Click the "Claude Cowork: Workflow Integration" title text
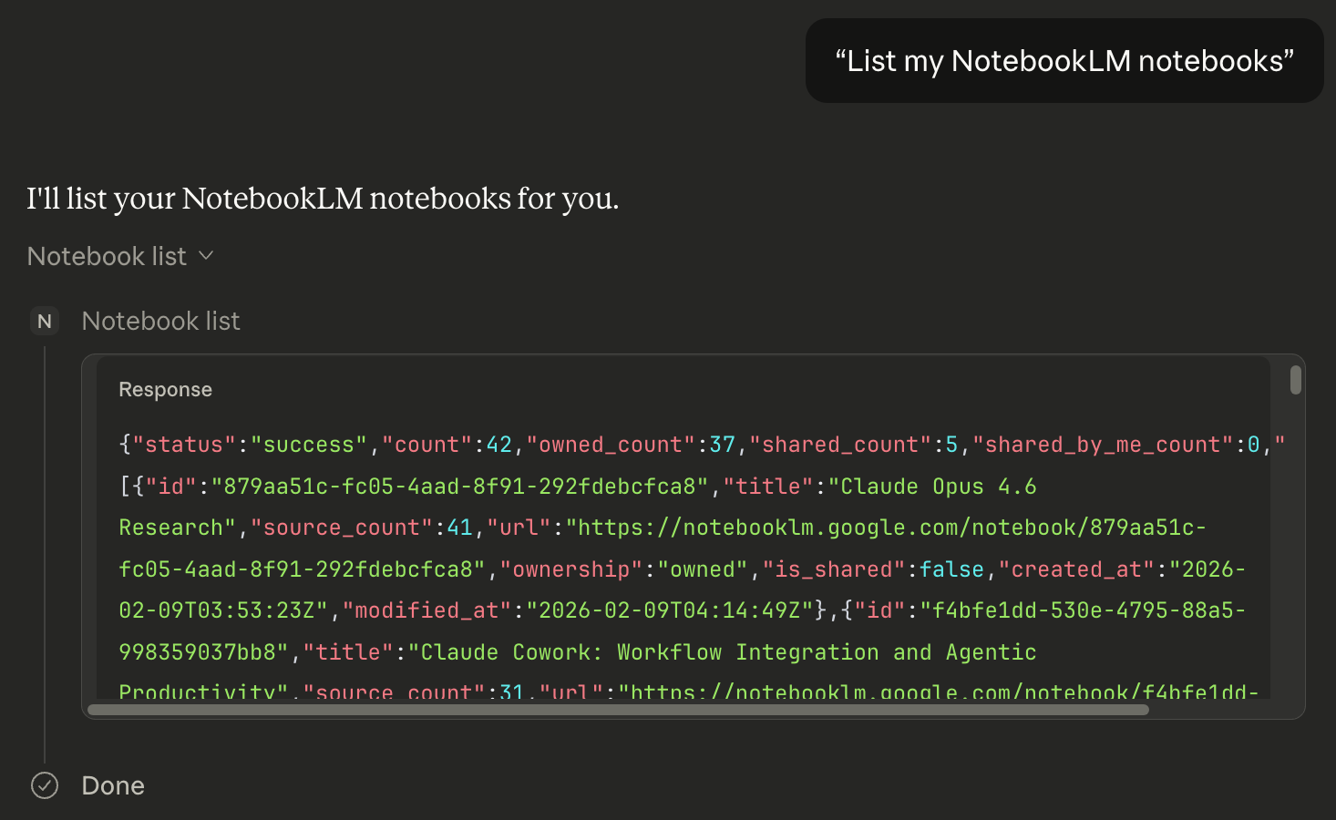 [x=650, y=652]
